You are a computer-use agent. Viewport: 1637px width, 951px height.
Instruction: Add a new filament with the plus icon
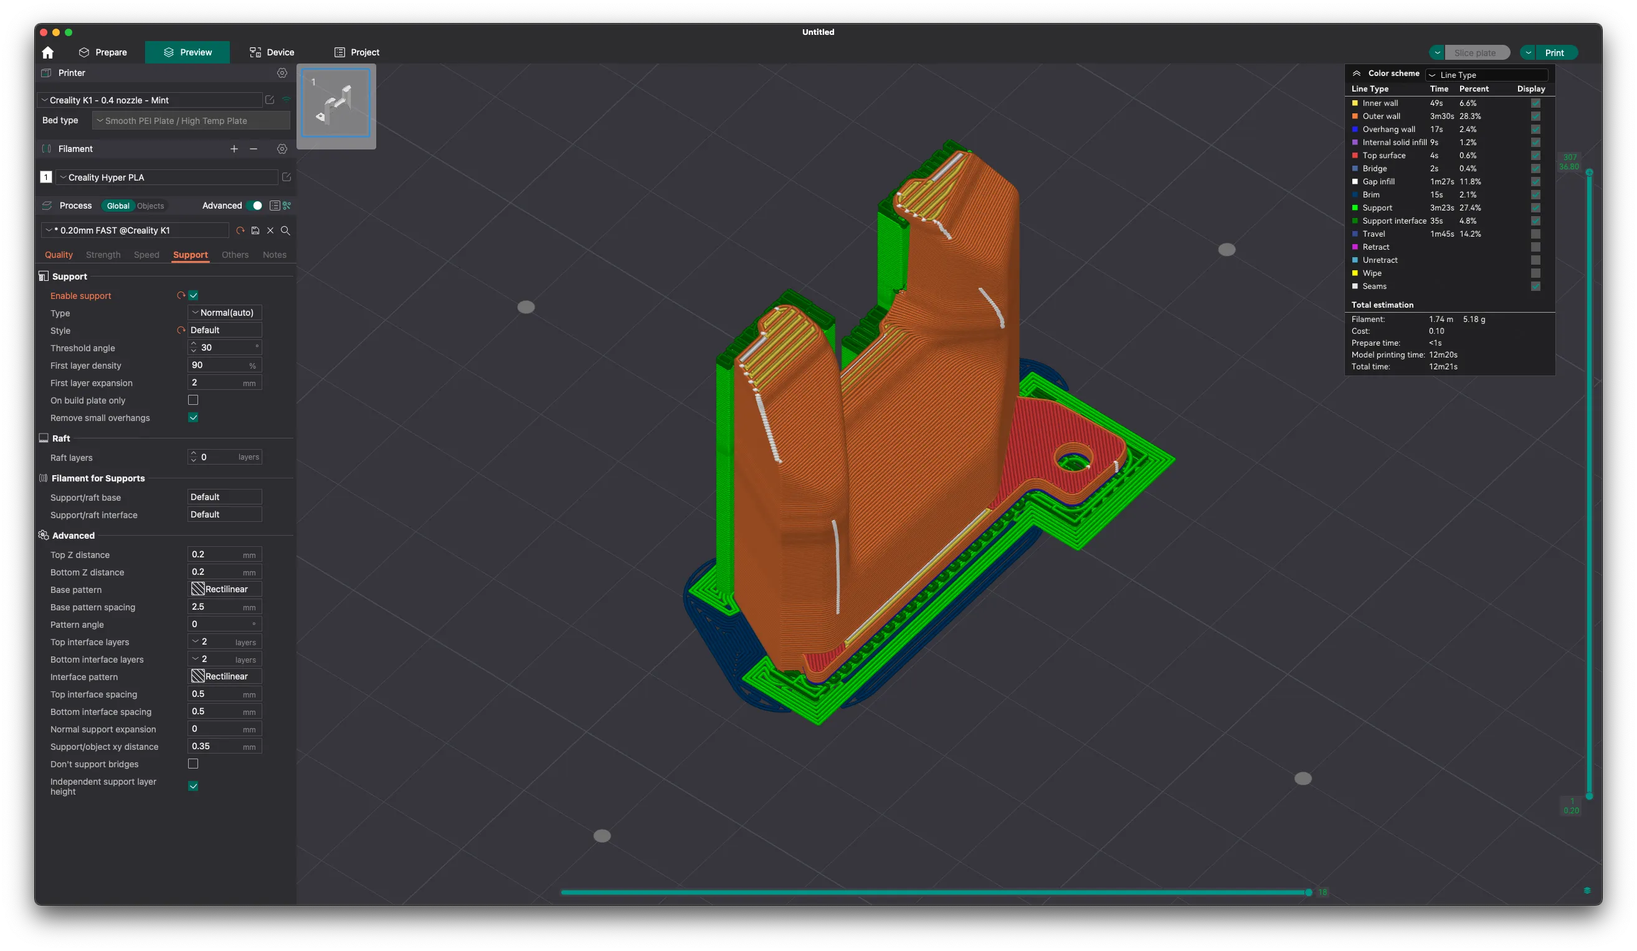click(x=234, y=149)
